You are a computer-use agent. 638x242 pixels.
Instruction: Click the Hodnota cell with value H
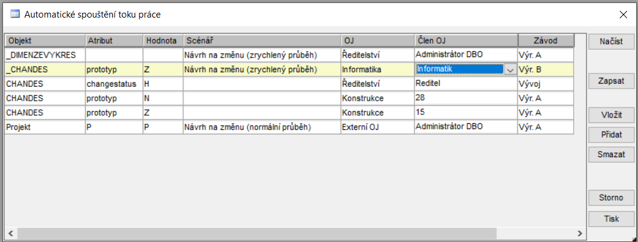click(163, 84)
